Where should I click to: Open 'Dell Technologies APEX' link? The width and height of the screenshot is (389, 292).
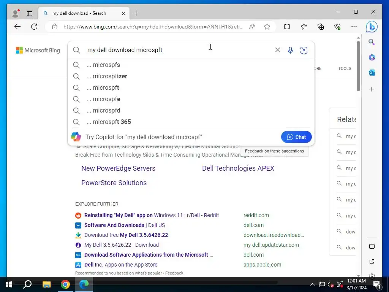tap(238, 168)
